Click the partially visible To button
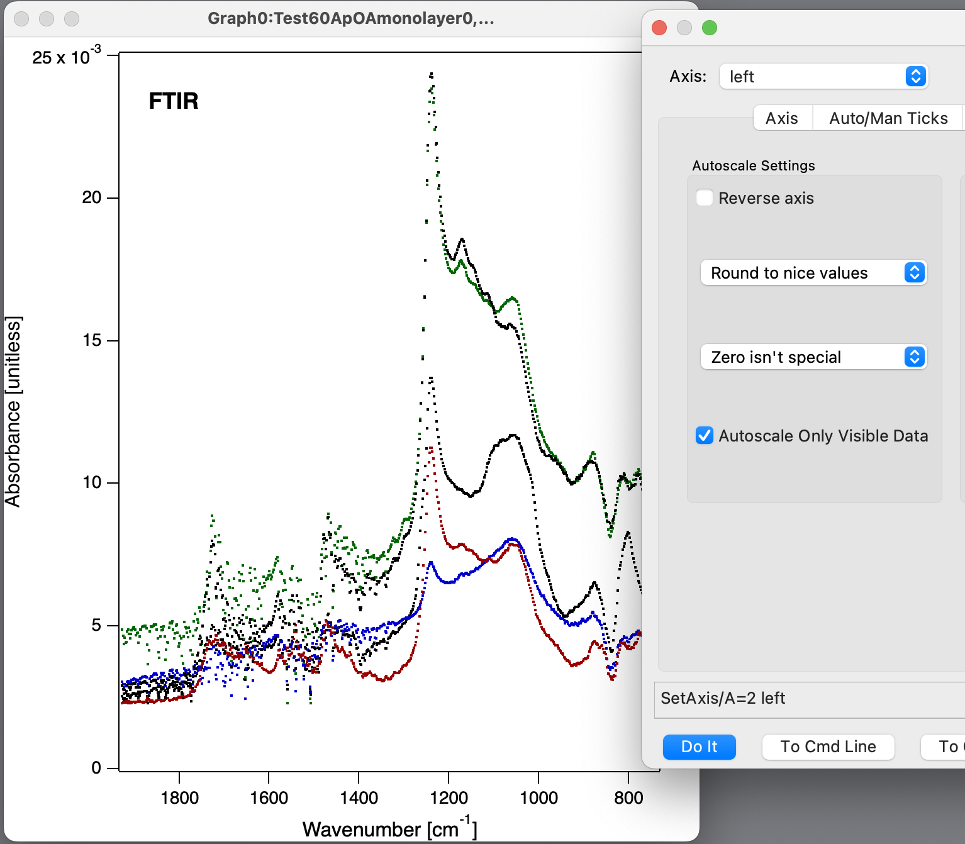The width and height of the screenshot is (965, 844). pyautogui.click(x=944, y=747)
